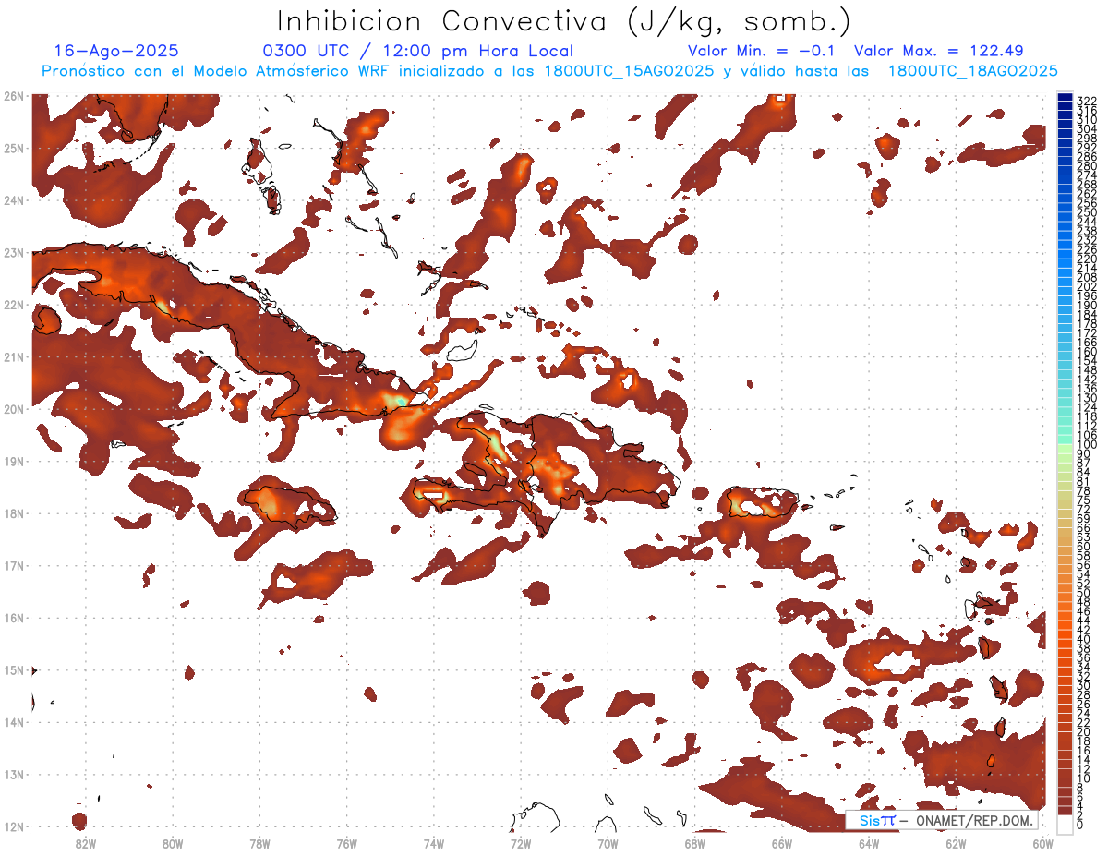Image resolution: width=1108 pixels, height=856 pixels.
Task: Click the 24N latitude label
Action: tap(13, 200)
